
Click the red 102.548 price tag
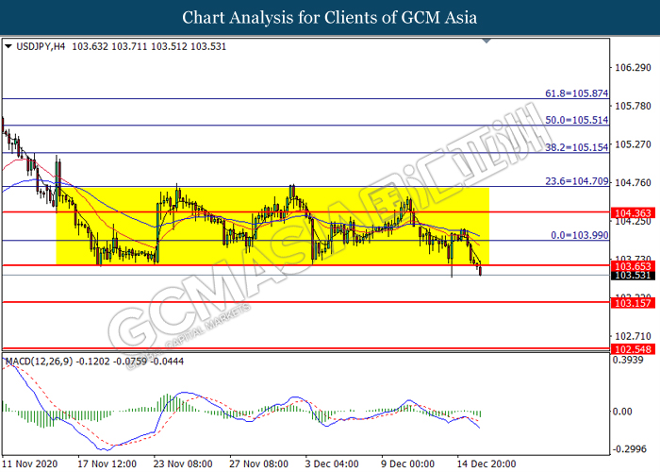(x=633, y=349)
